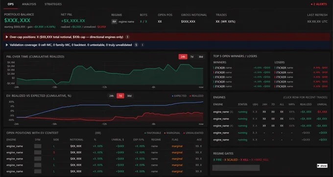333x177 pixels.
Task: Switch to the OPS tab
Action: tap(11, 4)
